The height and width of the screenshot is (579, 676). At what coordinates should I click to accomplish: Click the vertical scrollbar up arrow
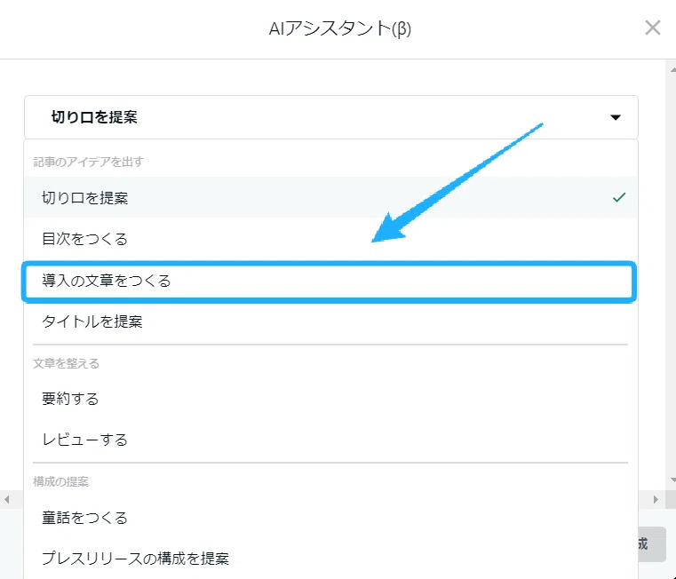coord(673,69)
